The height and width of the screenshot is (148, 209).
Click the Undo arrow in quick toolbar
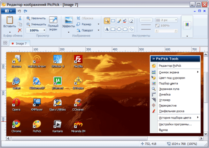19,11
